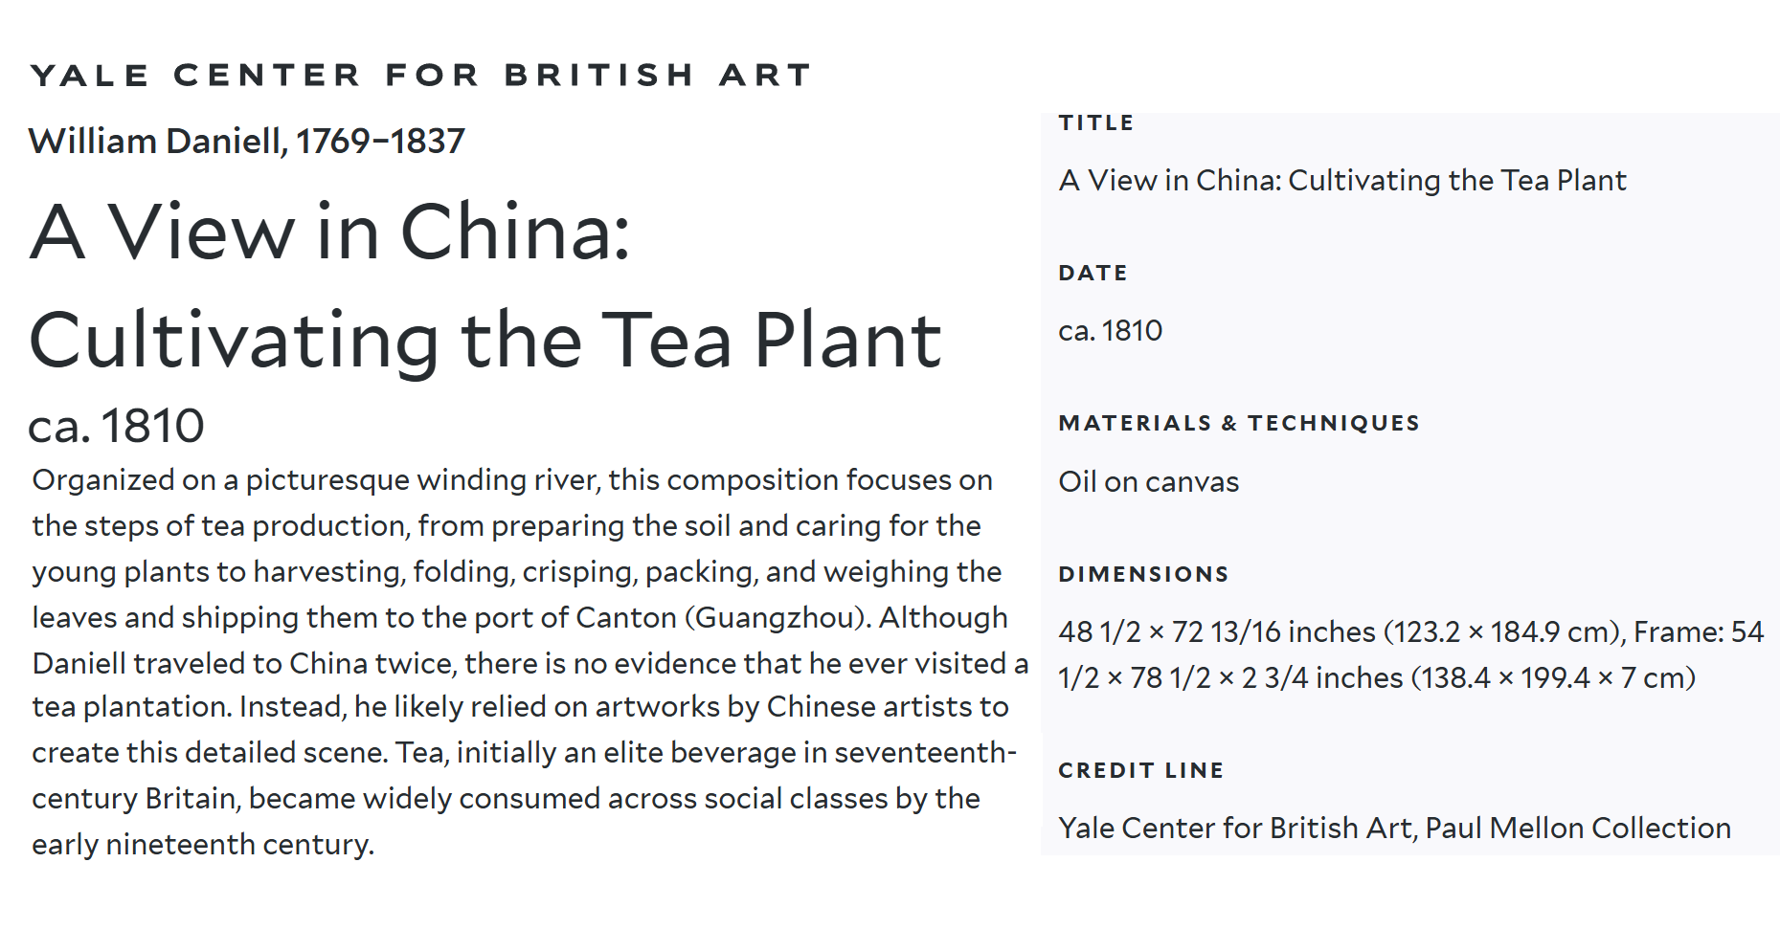The height and width of the screenshot is (951, 1780).
Task: Click the MATERIALS & TECHNIQUES label
Action: click(1238, 424)
